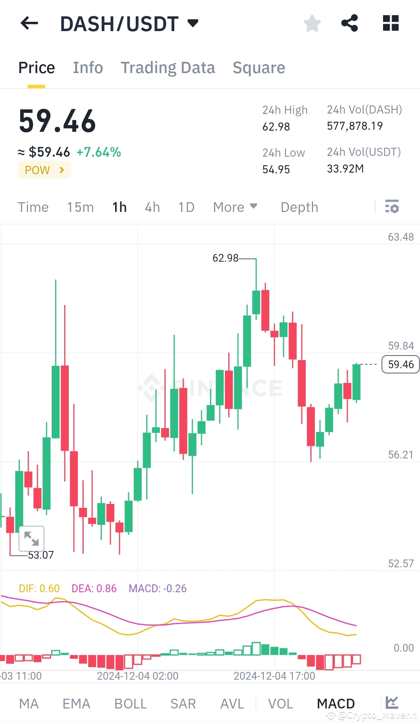Open the Square tab
The width and height of the screenshot is (420, 724).
pyautogui.click(x=259, y=68)
